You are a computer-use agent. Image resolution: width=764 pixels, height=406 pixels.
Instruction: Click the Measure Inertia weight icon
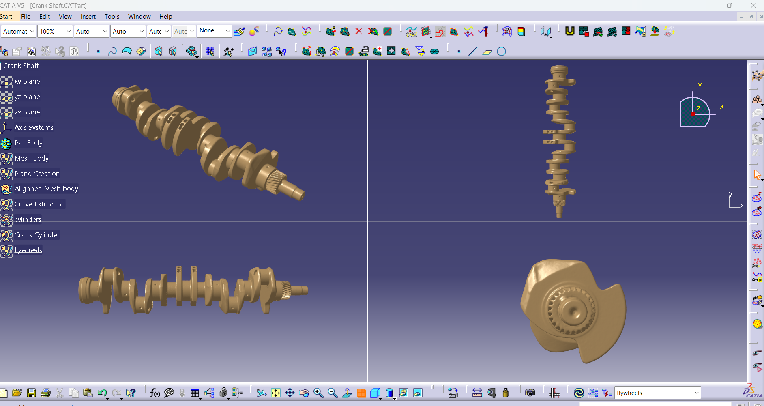coord(506,393)
